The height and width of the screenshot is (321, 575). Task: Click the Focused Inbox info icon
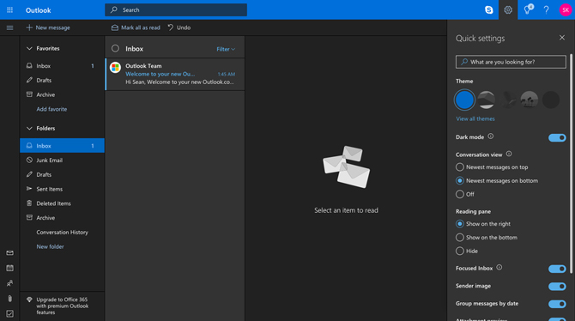coord(499,268)
